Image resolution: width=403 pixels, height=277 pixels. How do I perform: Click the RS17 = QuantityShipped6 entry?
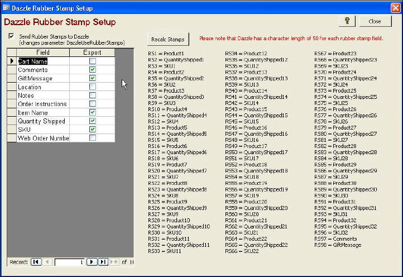pos(177,152)
